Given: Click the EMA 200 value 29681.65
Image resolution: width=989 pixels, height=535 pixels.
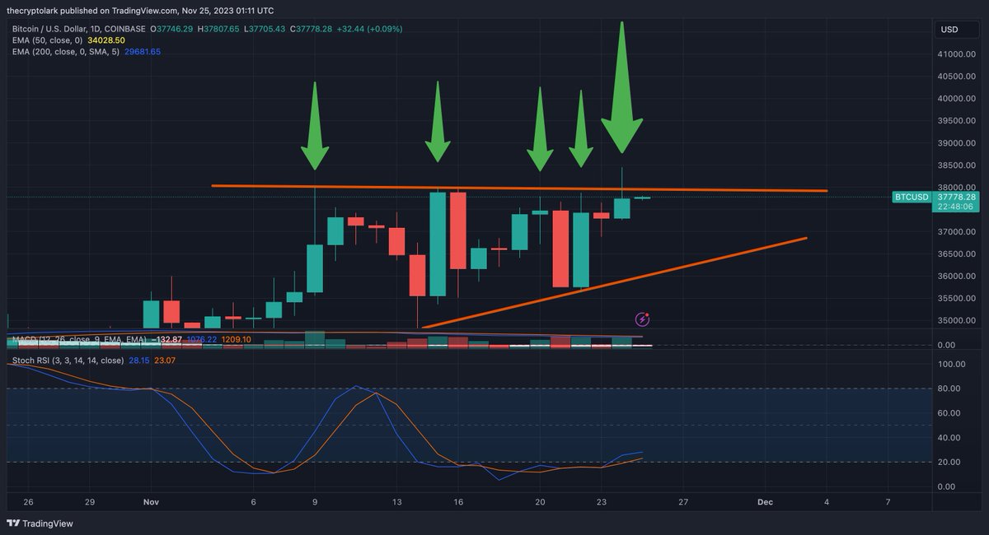Looking at the screenshot, I should [144, 51].
